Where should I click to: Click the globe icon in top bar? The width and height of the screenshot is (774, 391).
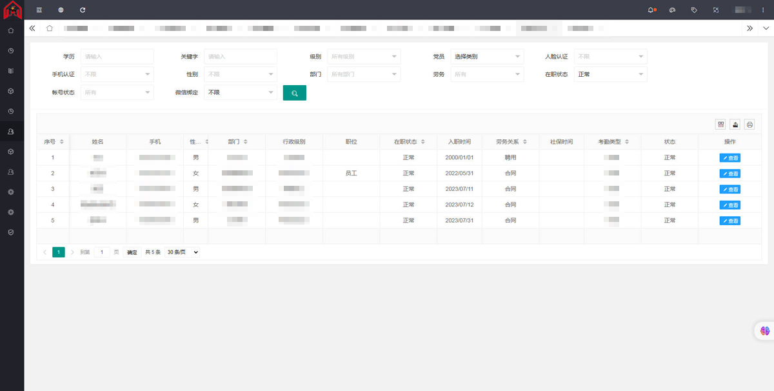point(61,10)
